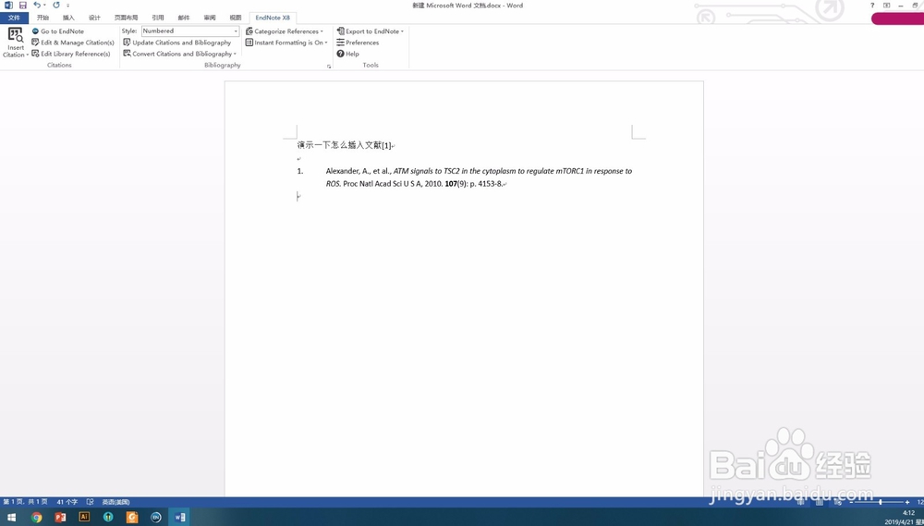Open EndNote Help
Viewport: 924px width, 526px height.
347,54
